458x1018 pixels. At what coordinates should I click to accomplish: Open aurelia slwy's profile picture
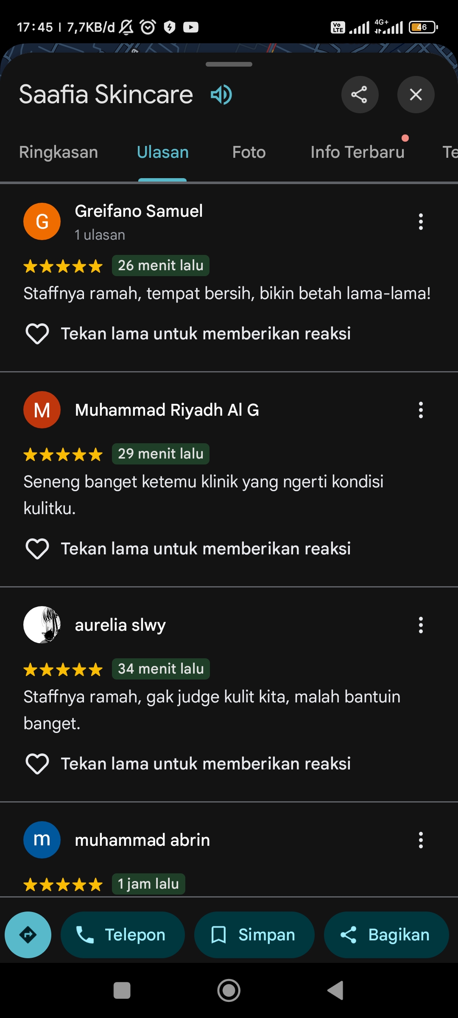42,625
